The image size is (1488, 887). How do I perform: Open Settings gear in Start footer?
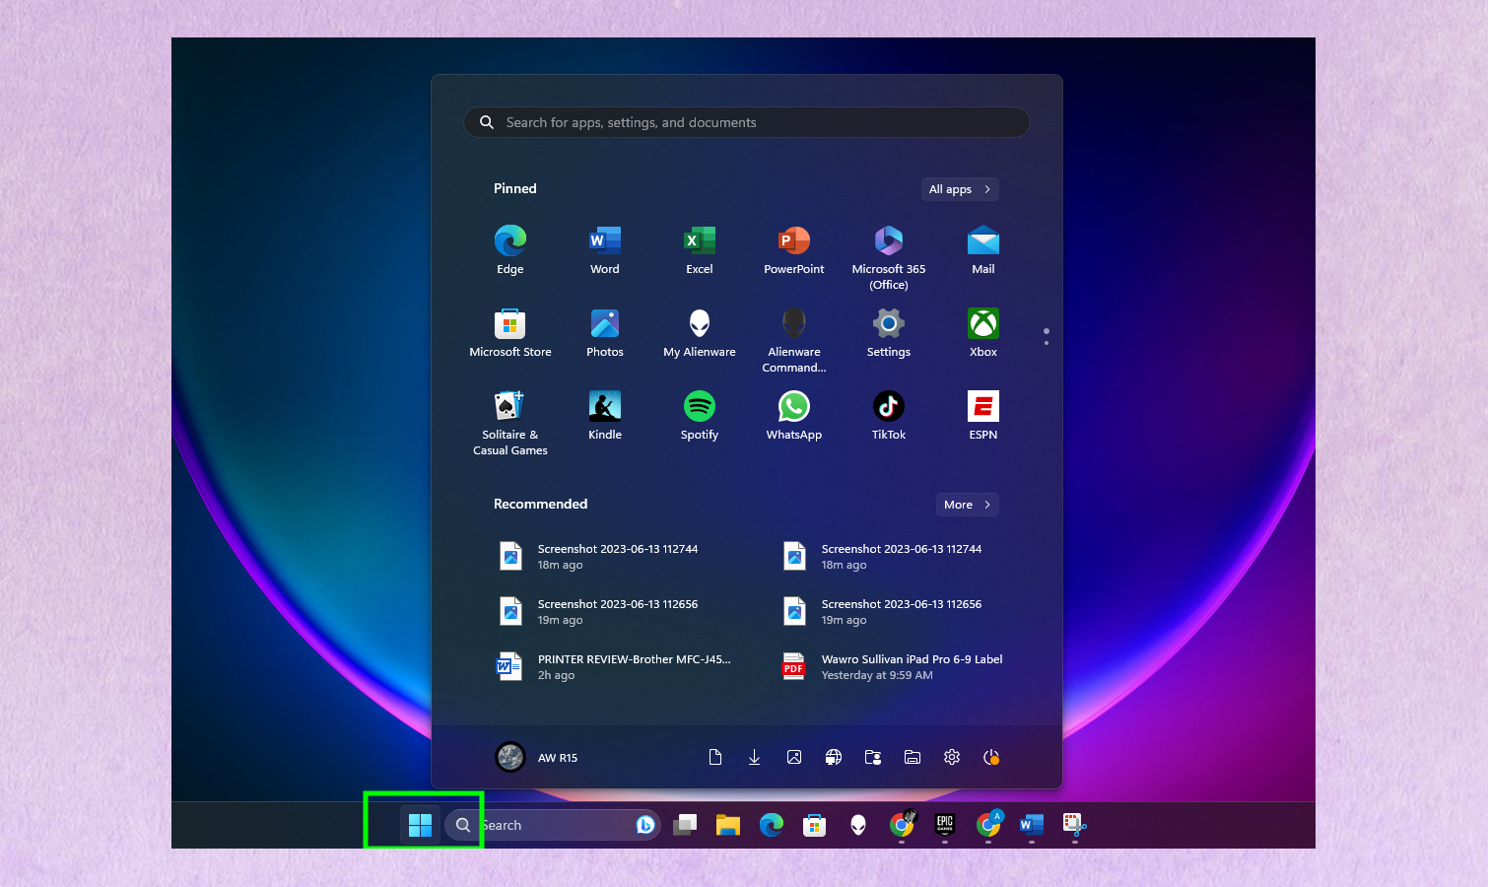click(x=952, y=757)
